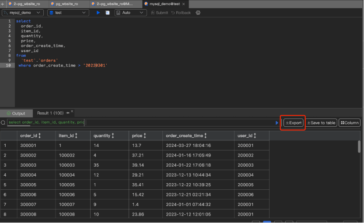364x223 pixels.
Task: Click sort arrows on user_id column
Action: [x=256, y=136]
